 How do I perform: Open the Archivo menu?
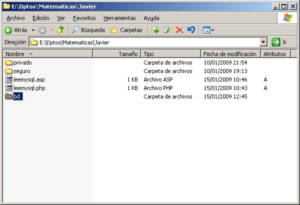(15, 18)
